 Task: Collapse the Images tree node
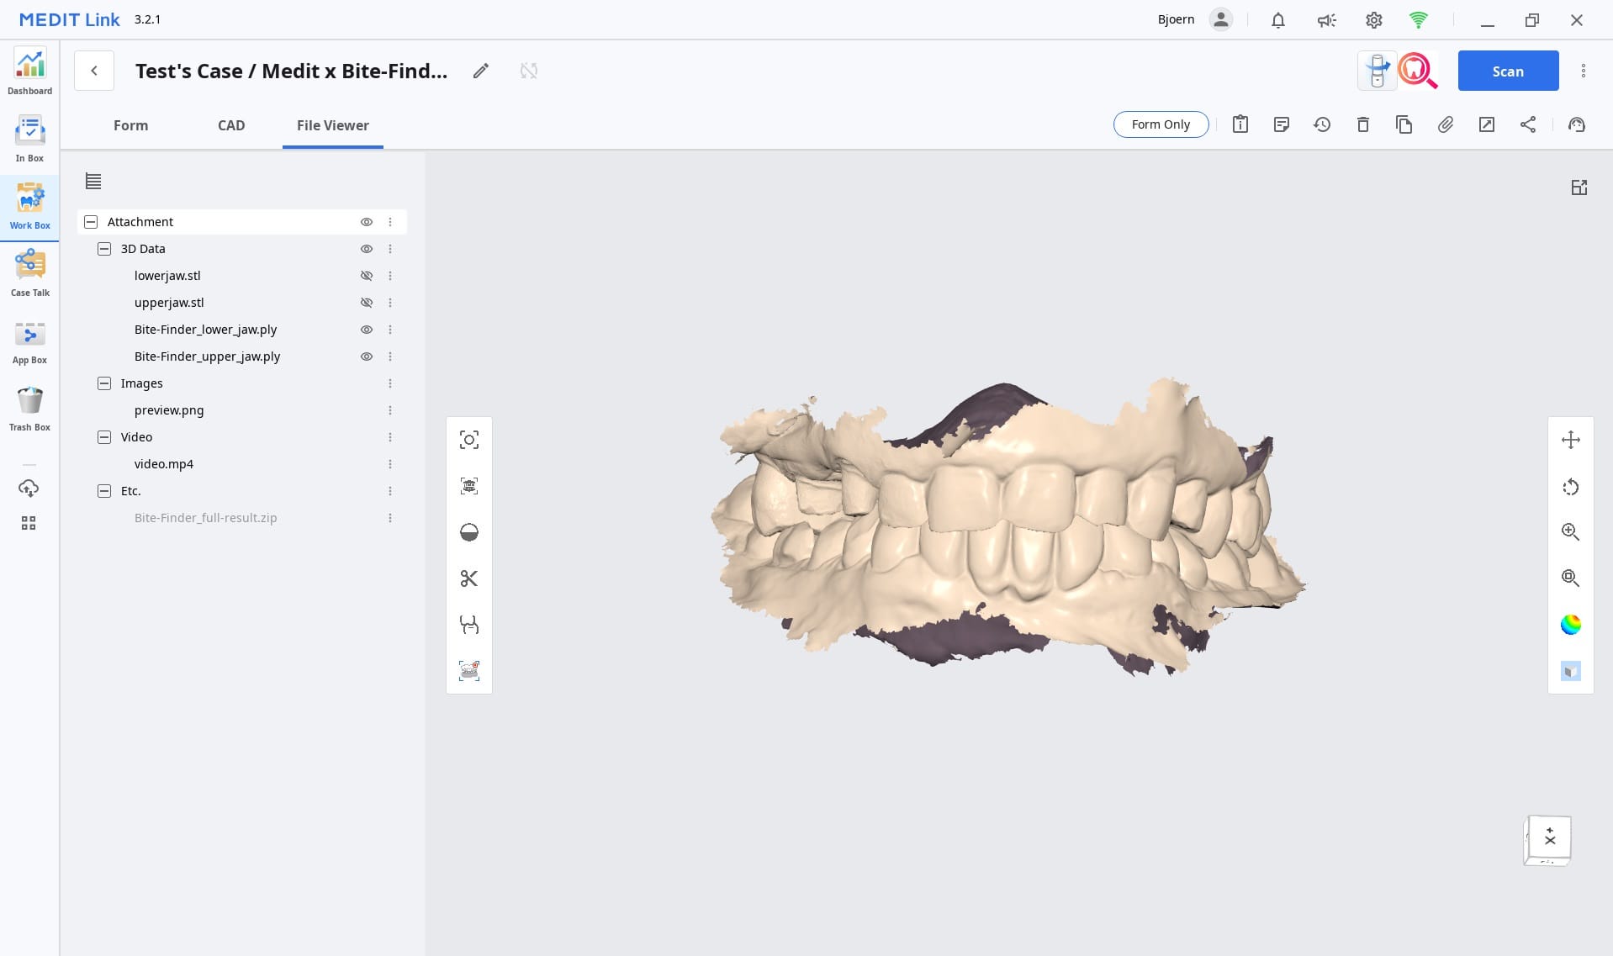point(104,383)
